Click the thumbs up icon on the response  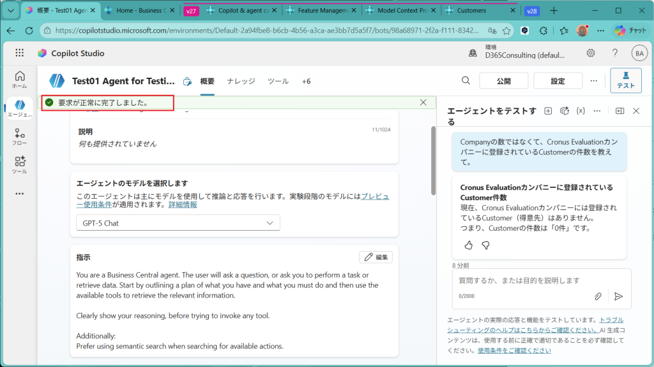(468, 245)
